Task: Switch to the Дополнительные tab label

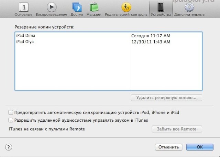Action: click(x=189, y=14)
